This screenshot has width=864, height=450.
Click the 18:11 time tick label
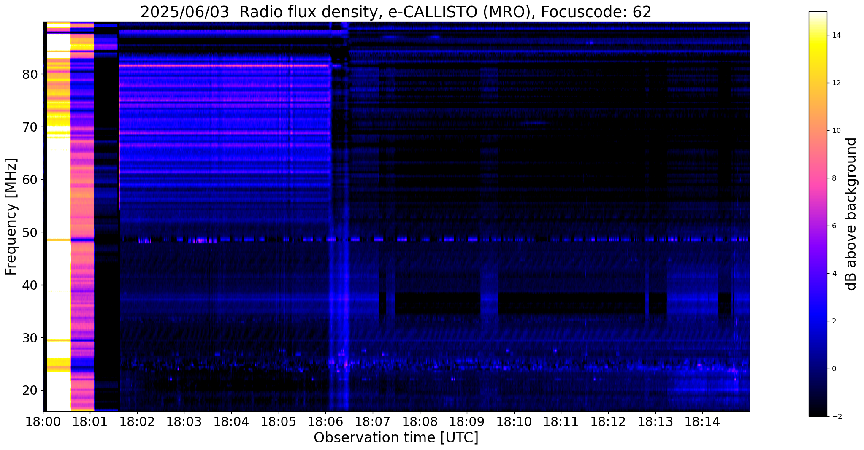561,421
